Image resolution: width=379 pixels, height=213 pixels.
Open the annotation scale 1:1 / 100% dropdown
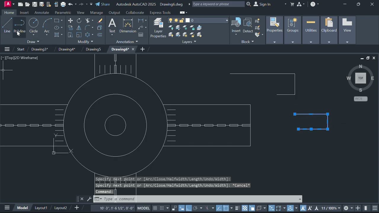tap(331, 208)
